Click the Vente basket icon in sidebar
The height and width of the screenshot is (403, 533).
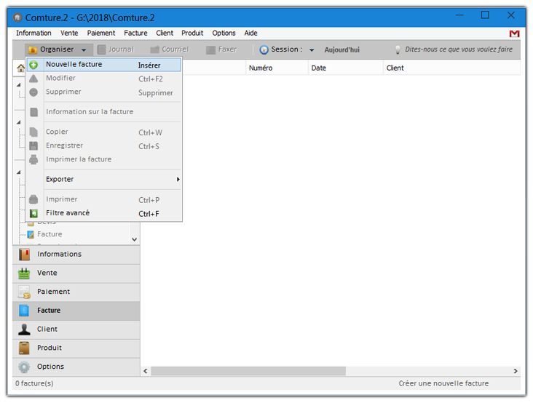pos(25,273)
